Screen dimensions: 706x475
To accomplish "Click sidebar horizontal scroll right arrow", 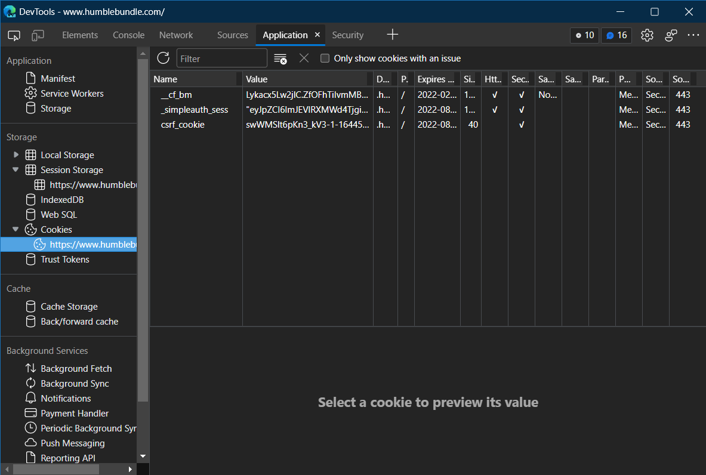I will [x=130, y=469].
